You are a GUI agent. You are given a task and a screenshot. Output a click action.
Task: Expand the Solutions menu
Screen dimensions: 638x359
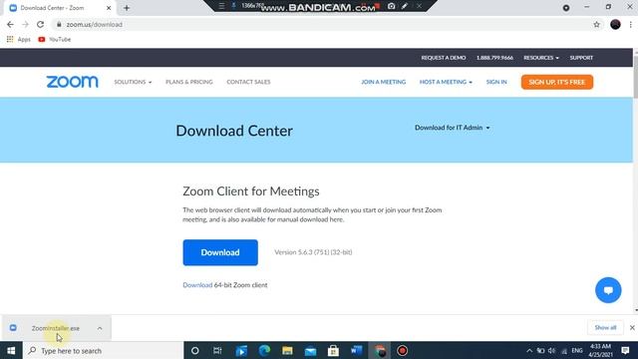(x=133, y=82)
